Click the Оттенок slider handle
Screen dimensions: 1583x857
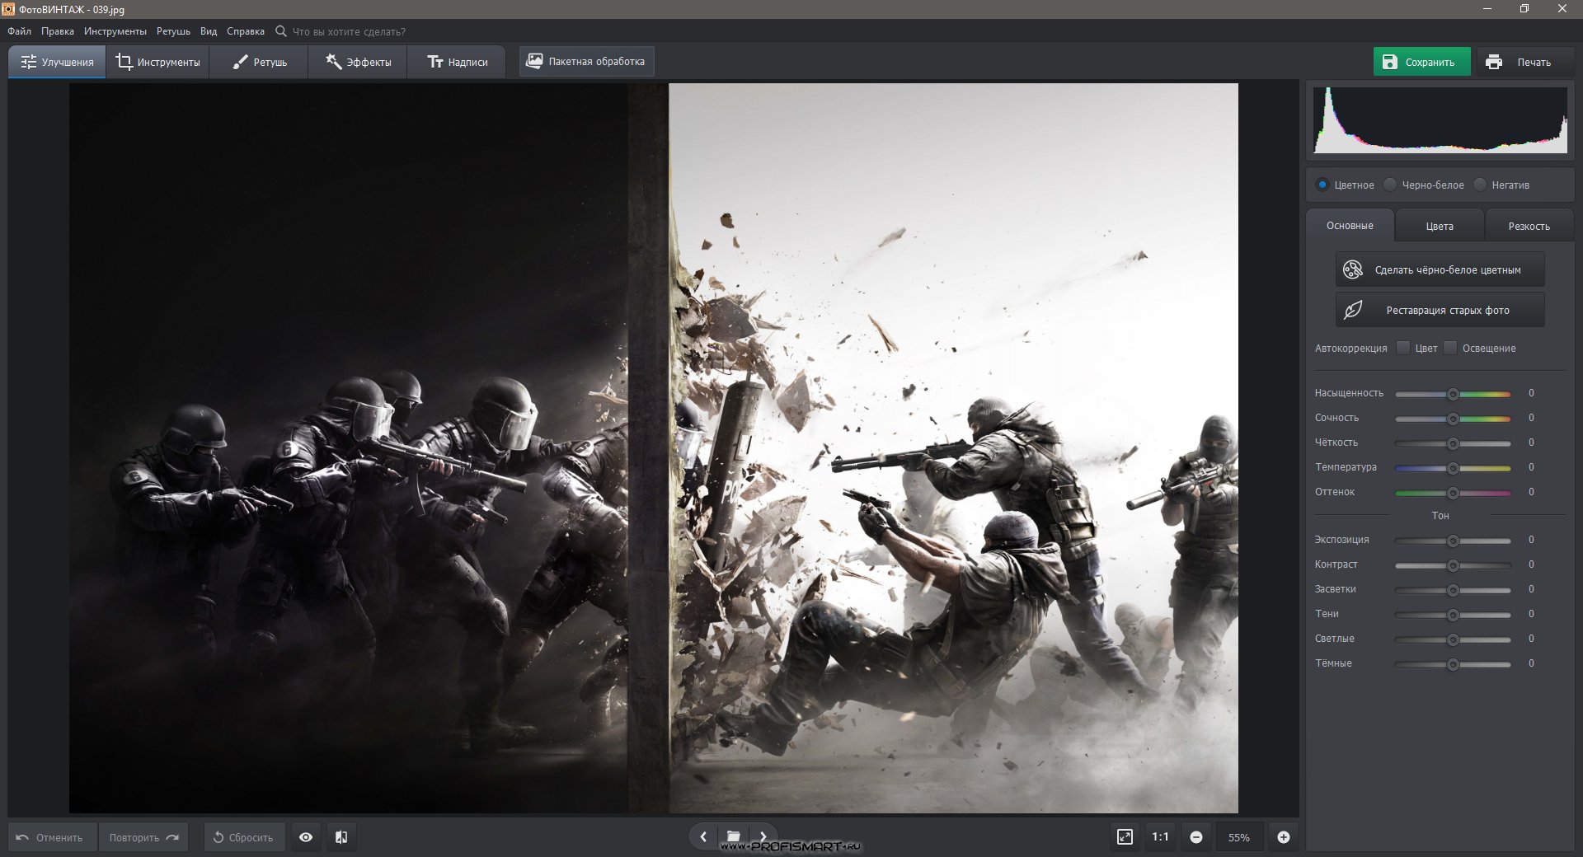click(x=1453, y=493)
